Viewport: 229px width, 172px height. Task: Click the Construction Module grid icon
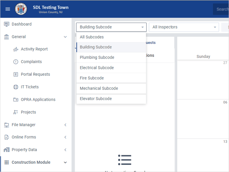point(6,162)
